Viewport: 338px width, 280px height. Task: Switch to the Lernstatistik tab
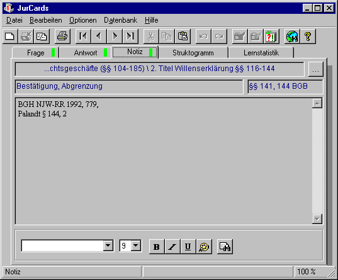[x=261, y=53]
